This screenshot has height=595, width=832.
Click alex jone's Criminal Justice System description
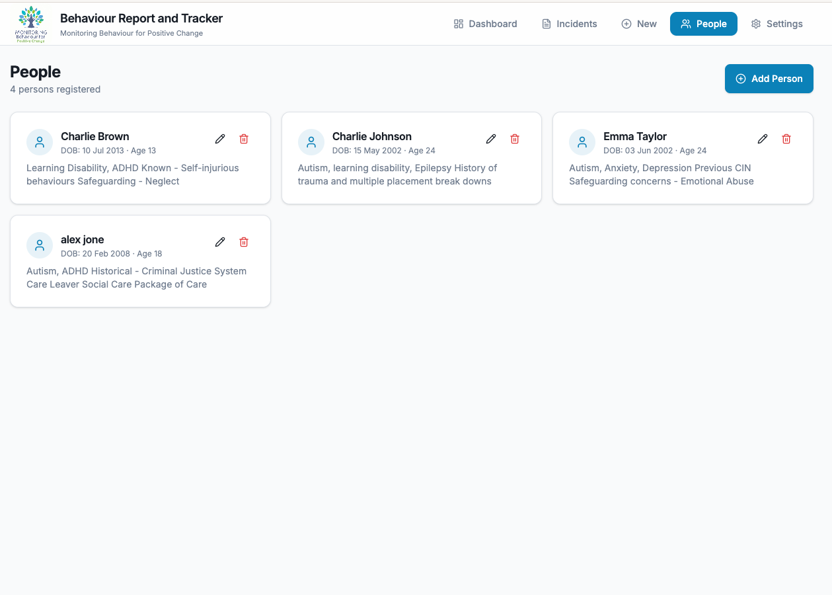tap(137, 278)
